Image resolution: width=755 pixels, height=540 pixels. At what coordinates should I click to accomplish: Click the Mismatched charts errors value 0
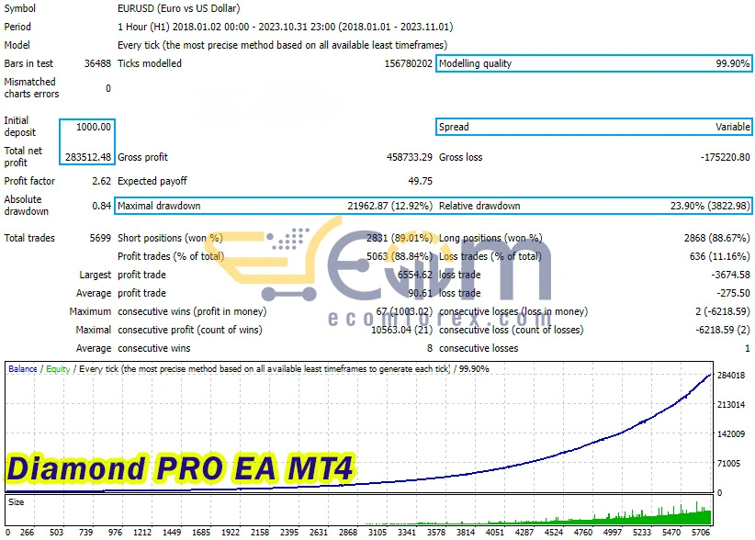coord(108,88)
